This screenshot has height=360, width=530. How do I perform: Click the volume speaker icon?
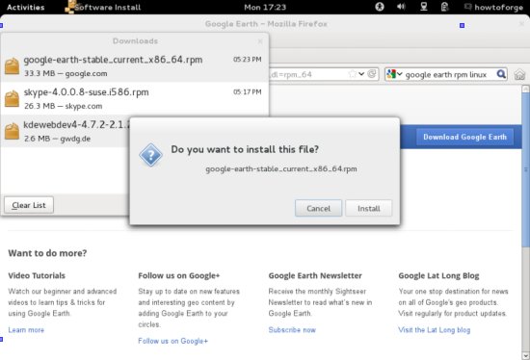(x=401, y=7)
